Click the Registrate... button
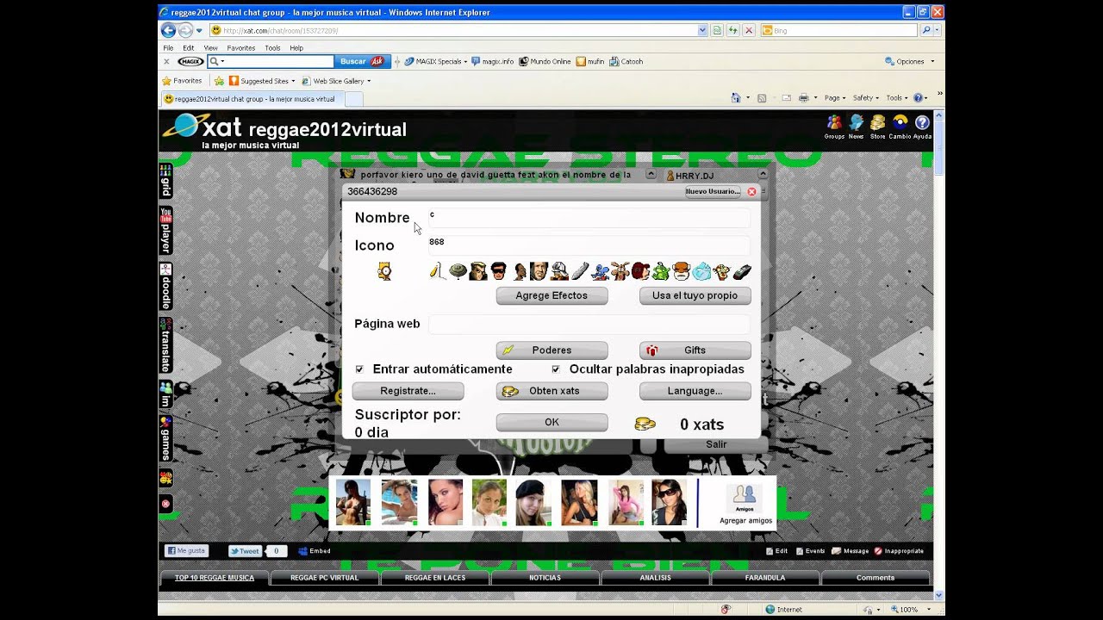The height and width of the screenshot is (620, 1103). (408, 391)
